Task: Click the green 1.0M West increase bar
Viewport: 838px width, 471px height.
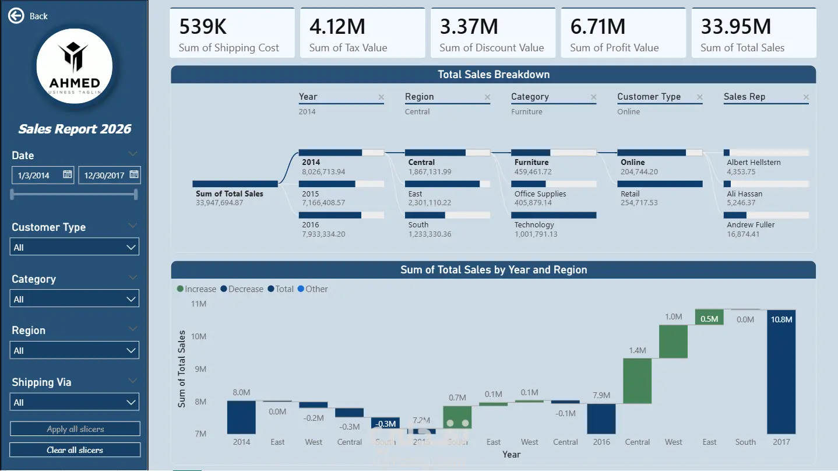Action: (x=674, y=342)
